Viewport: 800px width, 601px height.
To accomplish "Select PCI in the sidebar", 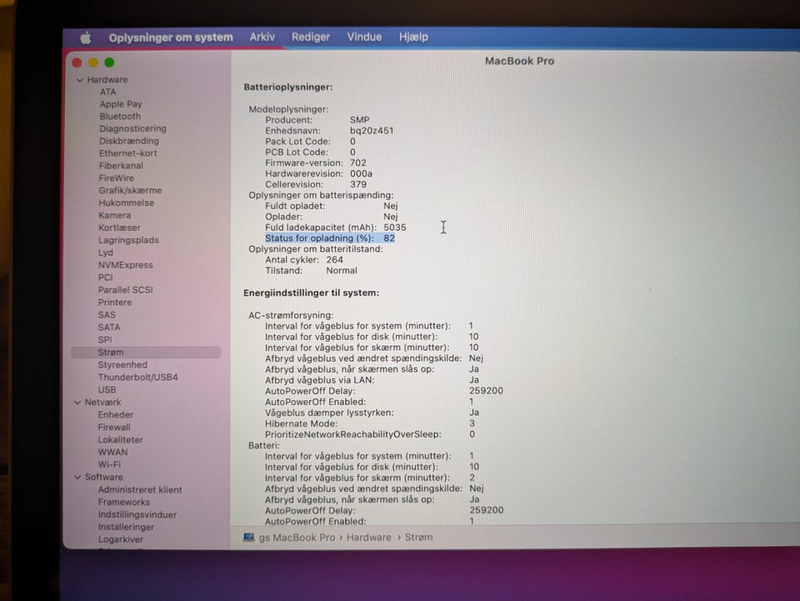I will coord(105,278).
